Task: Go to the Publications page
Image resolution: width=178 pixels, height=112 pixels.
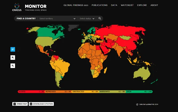Action: click(99, 5)
